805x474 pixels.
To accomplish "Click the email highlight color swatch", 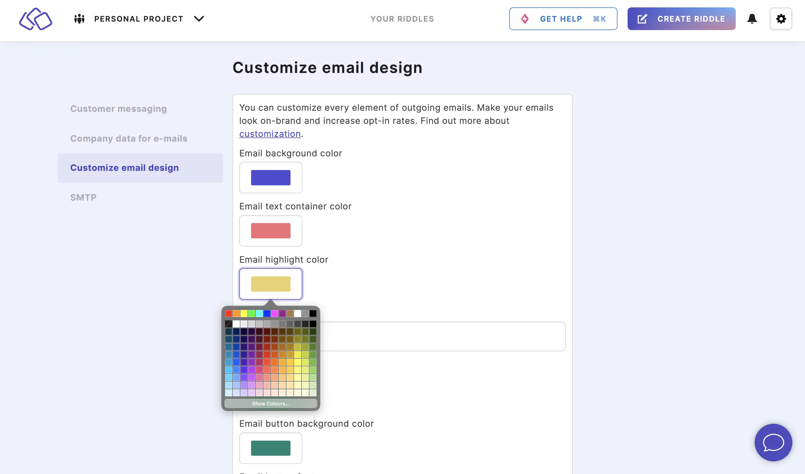I will (x=271, y=284).
